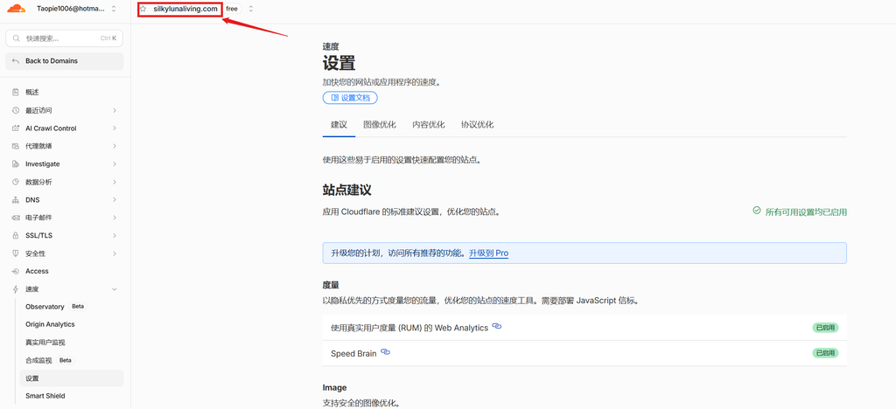Image resolution: width=896 pixels, height=409 pixels.
Task: Click the silkylunaliving.com domain name
Action: click(x=185, y=9)
